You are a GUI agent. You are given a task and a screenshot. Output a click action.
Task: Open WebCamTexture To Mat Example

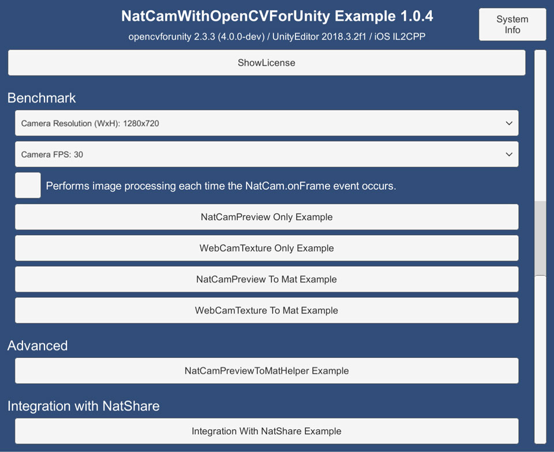point(267,310)
